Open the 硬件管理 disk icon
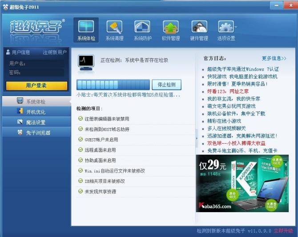 click(x=199, y=28)
